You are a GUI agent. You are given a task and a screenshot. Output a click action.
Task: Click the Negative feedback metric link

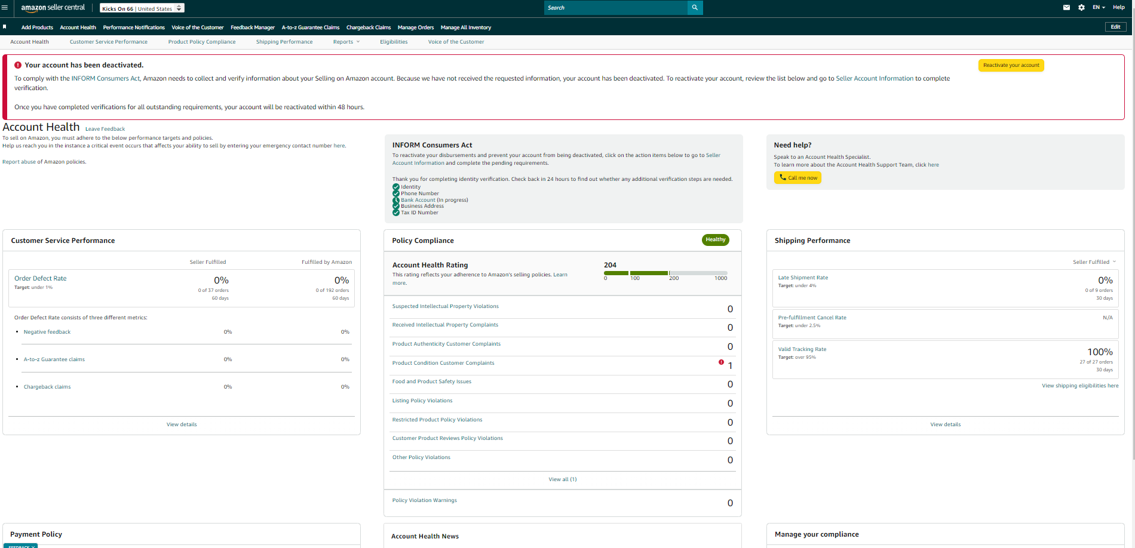[47, 332]
